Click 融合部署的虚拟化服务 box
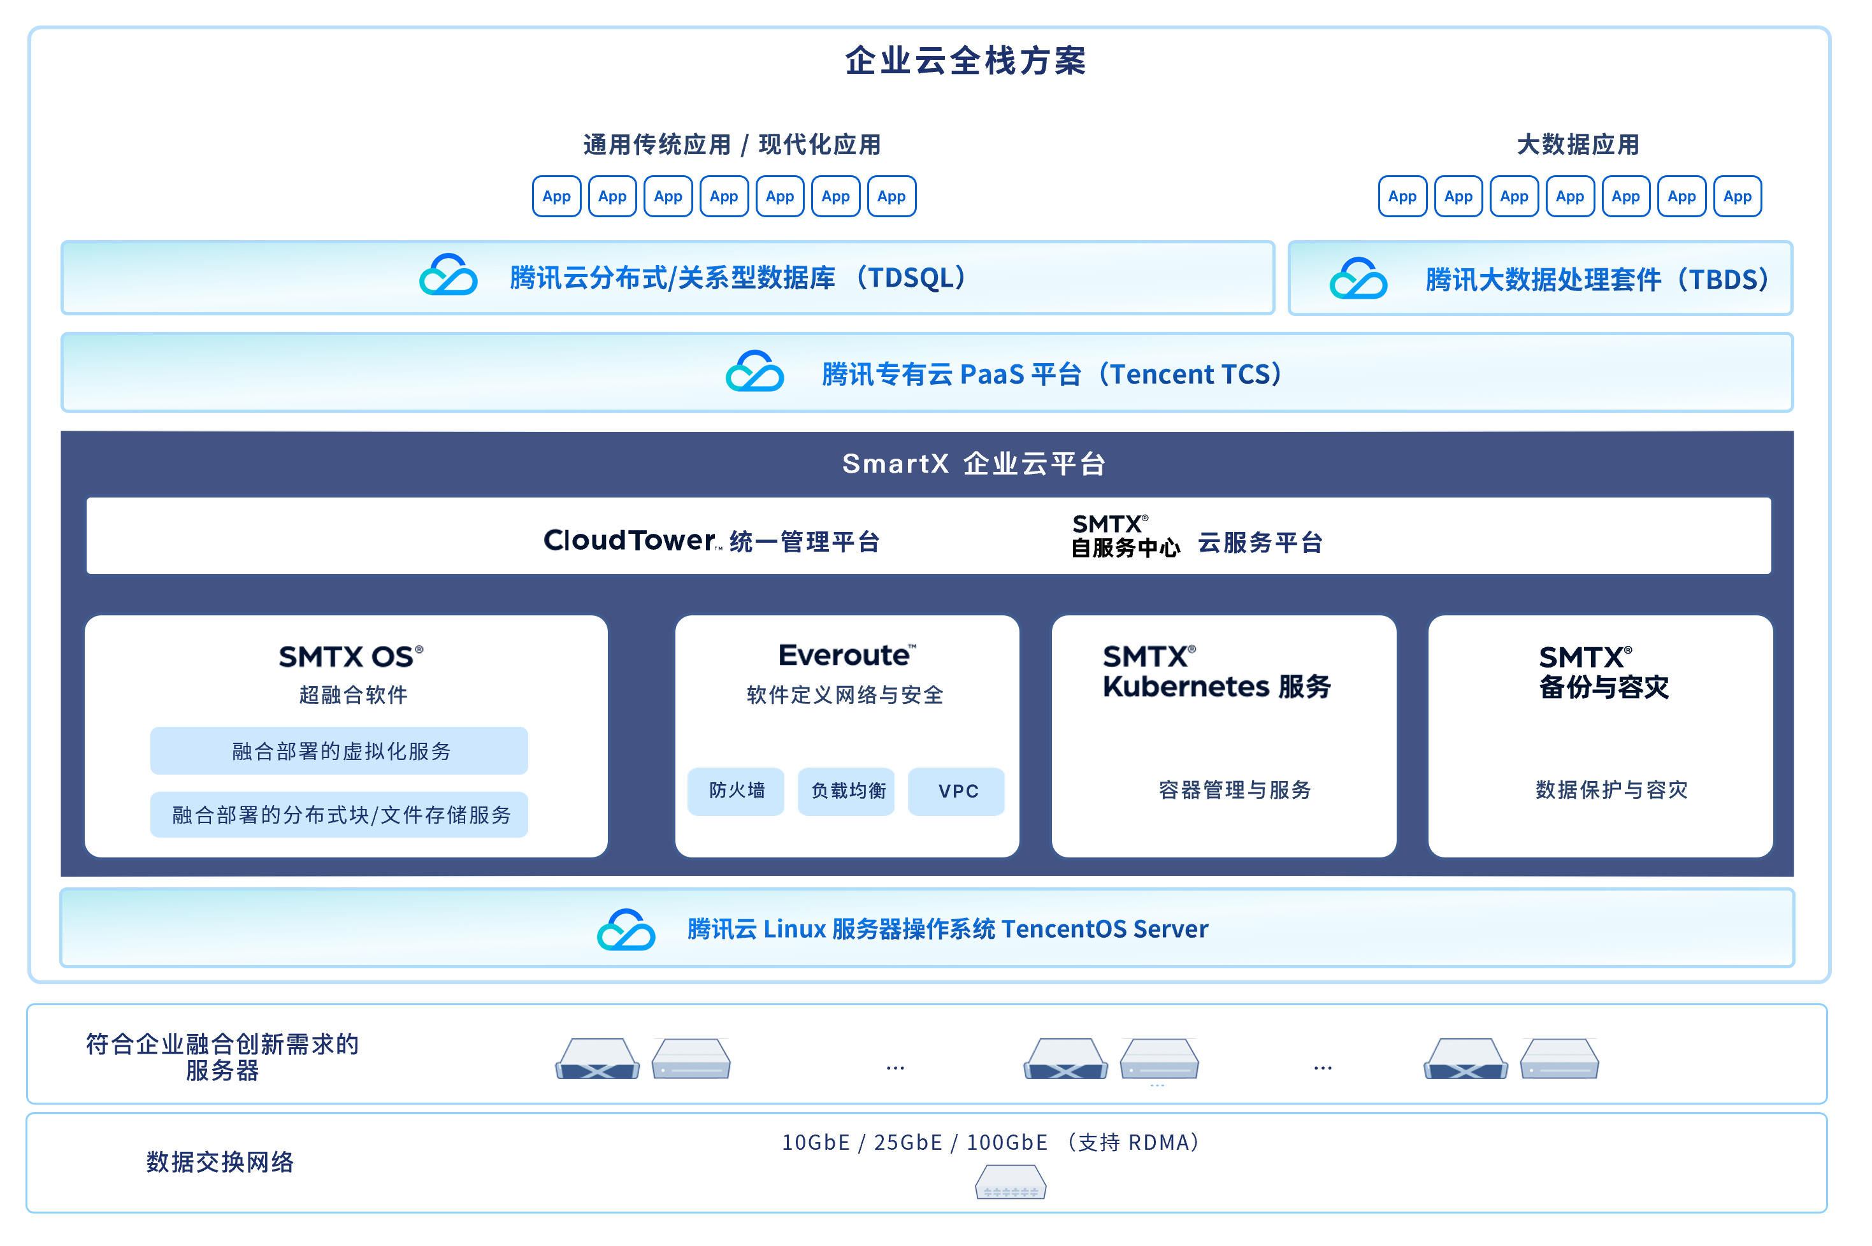 (340, 751)
